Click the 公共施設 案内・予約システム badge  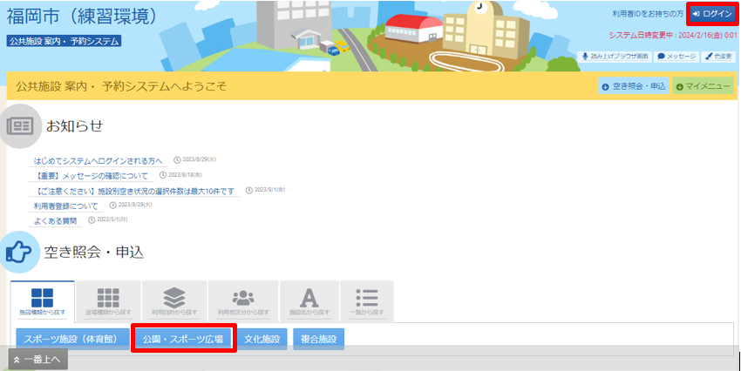pyautogui.click(x=64, y=41)
